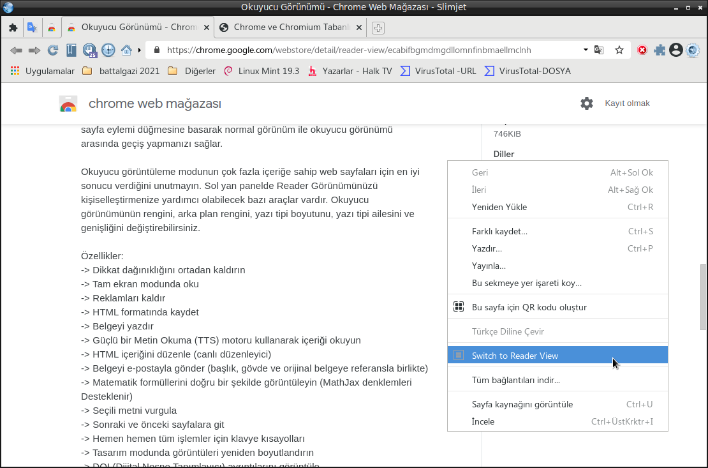The width and height of the screenshot is (708, 468).
Task: Click the '-> HTML formatında kaydet' line
Action: tap(140, 312)
